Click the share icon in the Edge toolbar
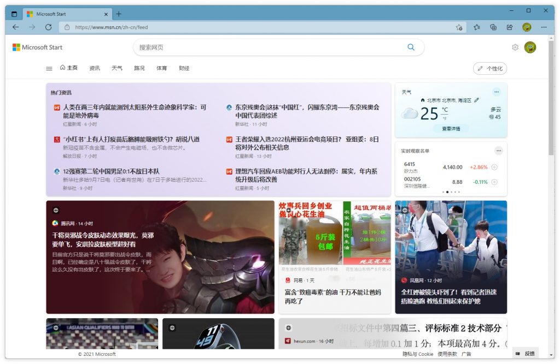The image size is (560, 364). click(509, 27)
